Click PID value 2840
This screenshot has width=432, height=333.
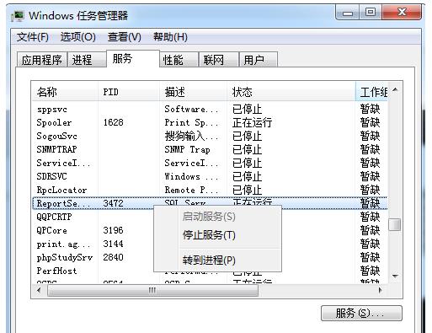pyautogui.click(x=113, y=258)
